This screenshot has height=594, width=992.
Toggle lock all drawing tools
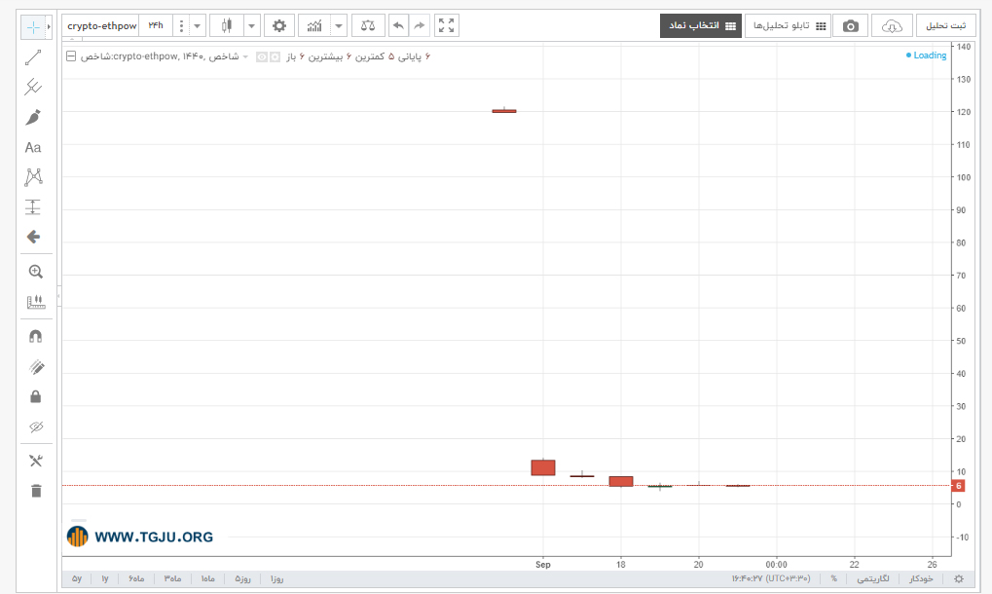coord(36,396)
